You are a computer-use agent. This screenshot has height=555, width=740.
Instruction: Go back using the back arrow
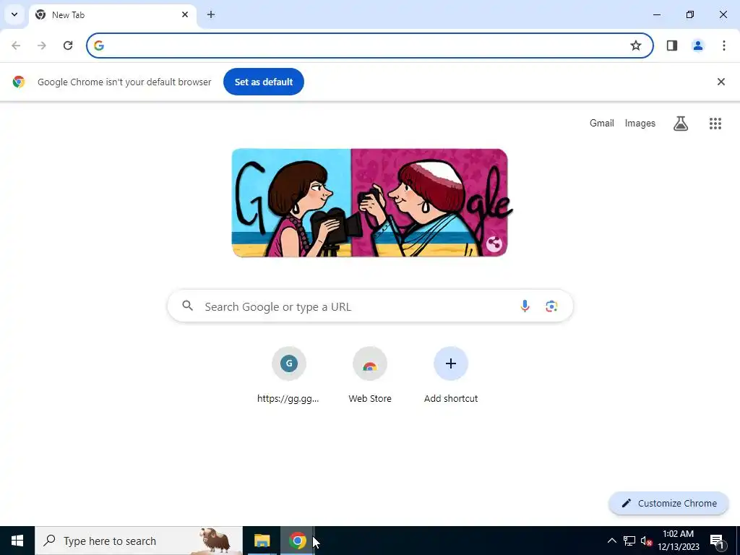click(16, 46)
